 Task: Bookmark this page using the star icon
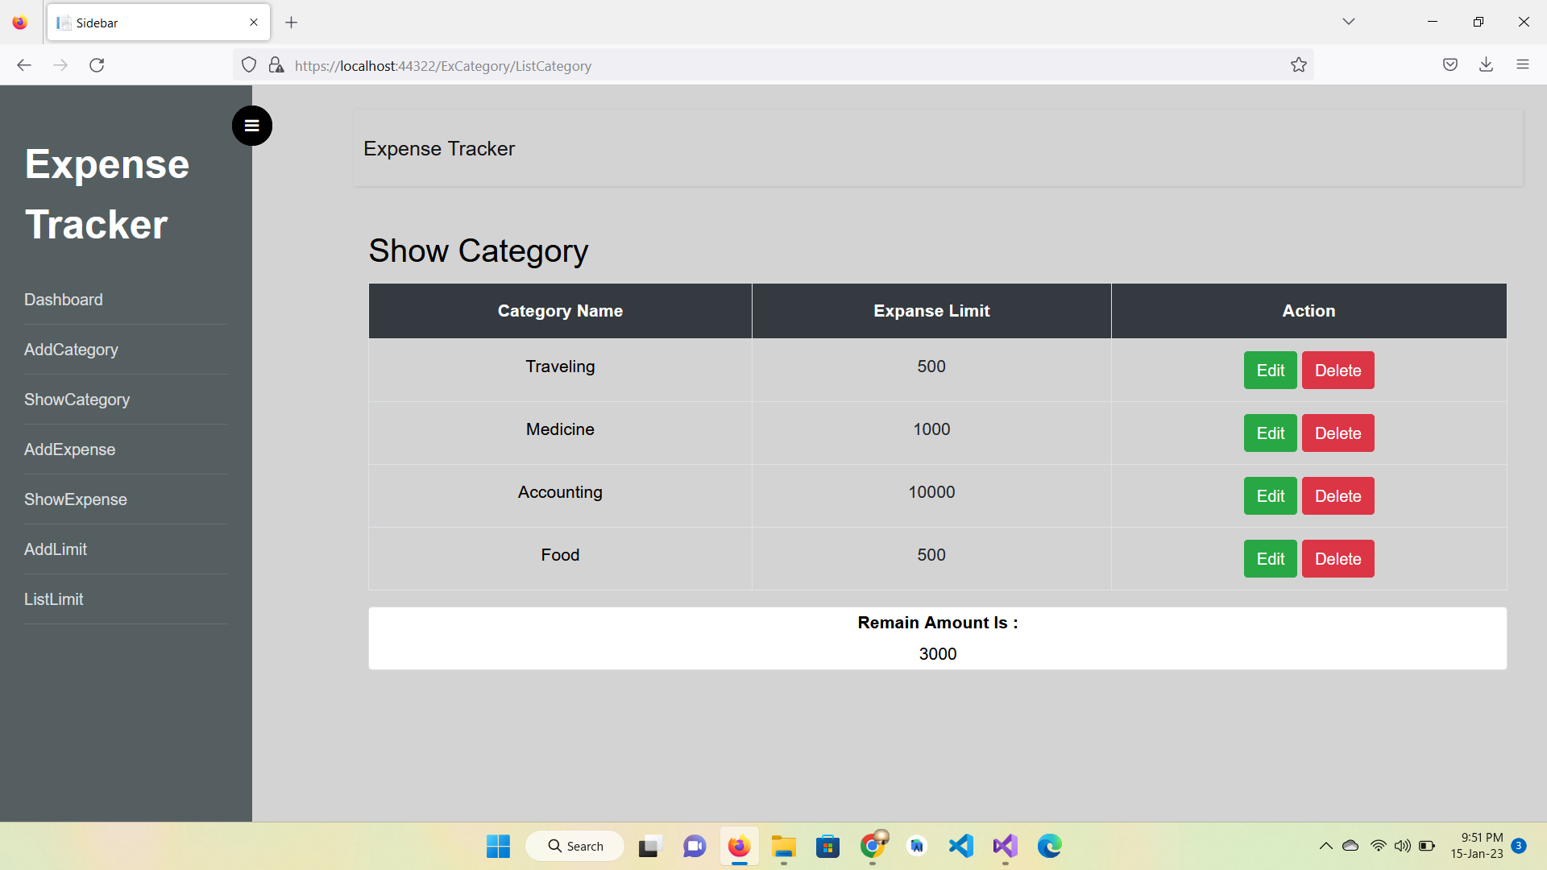pyautogui.click(x=1298, y=64)
